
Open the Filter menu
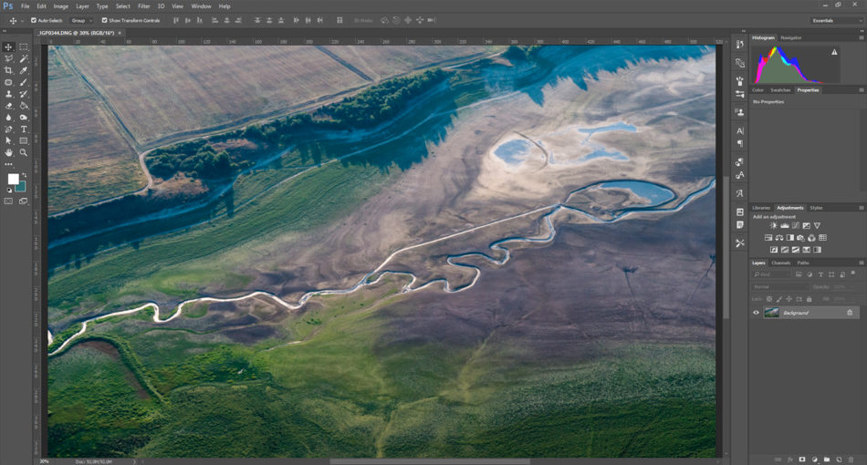pos(143,5)
